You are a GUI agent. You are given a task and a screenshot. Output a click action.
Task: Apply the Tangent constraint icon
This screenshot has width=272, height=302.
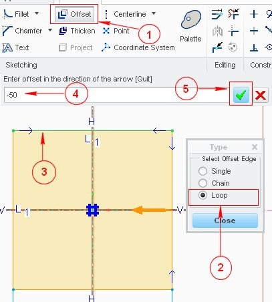pyautogui.click(x=269, y=14)
